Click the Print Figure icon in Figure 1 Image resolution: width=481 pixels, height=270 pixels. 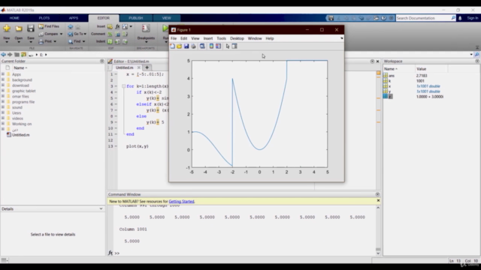tap(193, 46)
